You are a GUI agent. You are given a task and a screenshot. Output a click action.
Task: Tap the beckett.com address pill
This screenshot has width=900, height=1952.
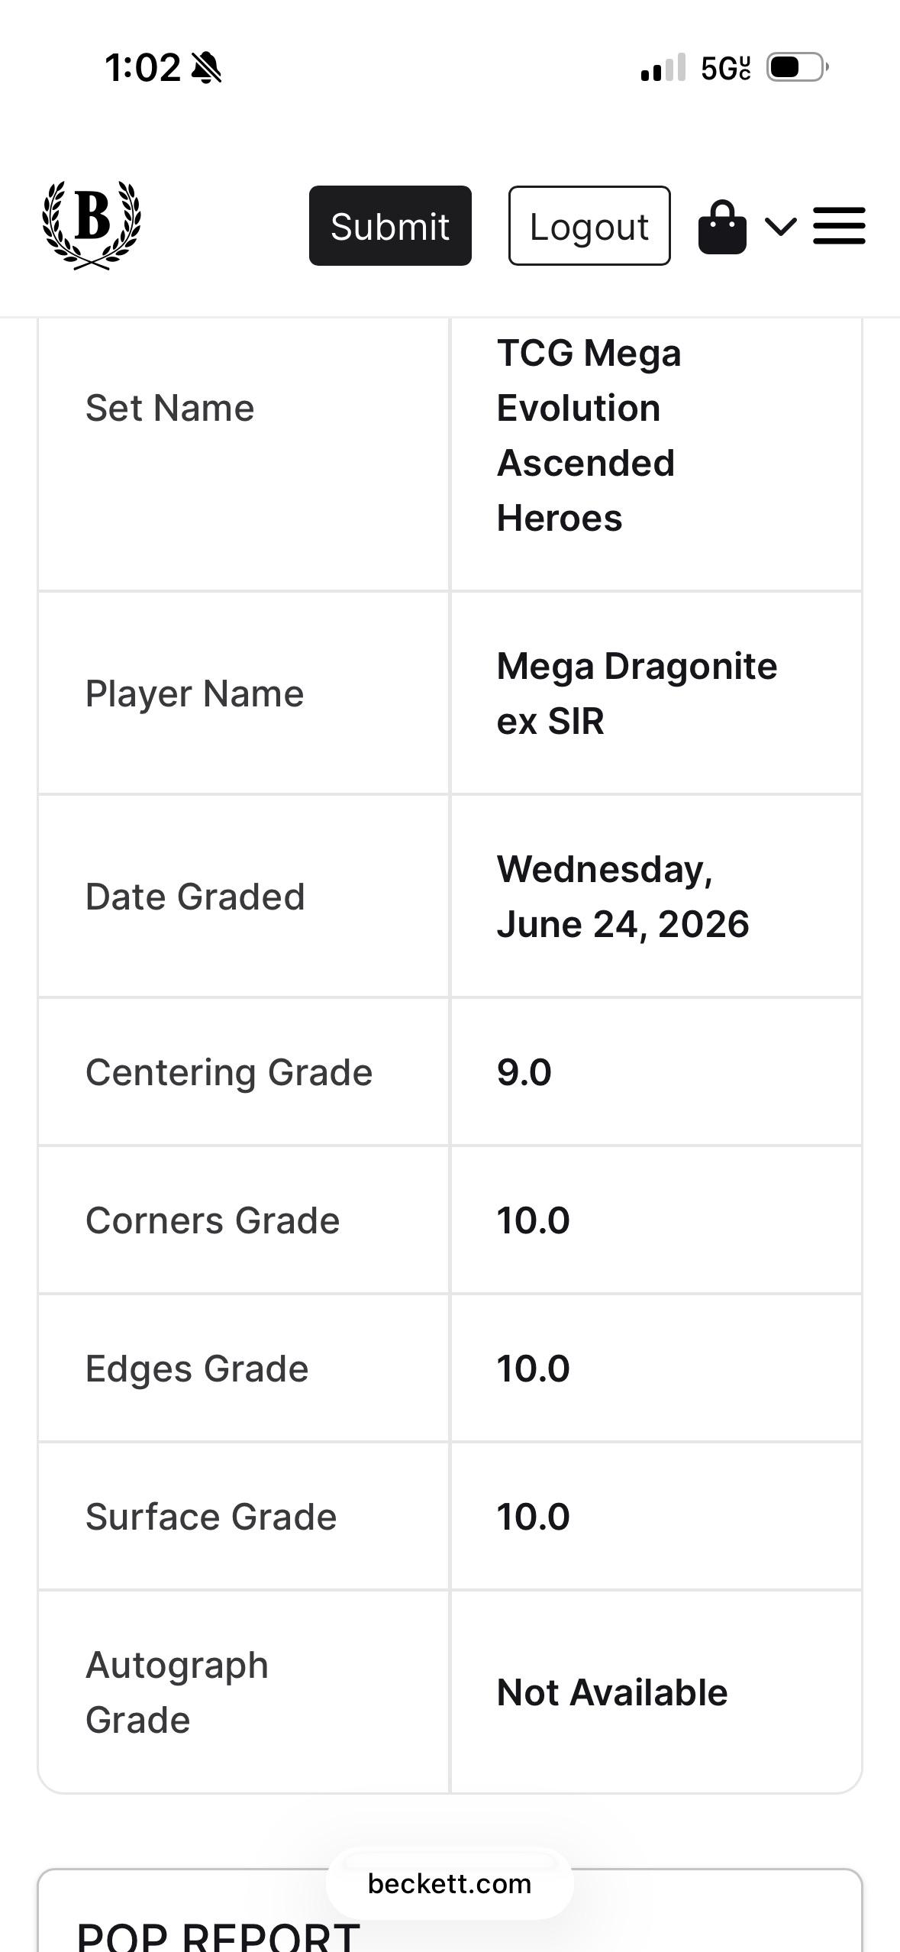(x=450, y=1883)
